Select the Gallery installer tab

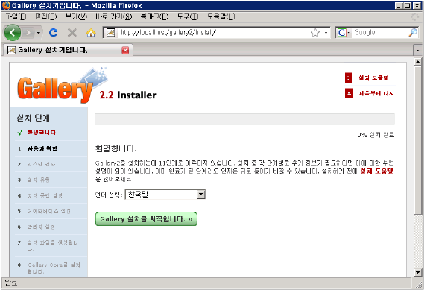point(68,50)
